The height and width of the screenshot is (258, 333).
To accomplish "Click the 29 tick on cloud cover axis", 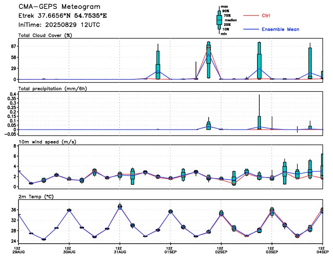I will (14, 69).
